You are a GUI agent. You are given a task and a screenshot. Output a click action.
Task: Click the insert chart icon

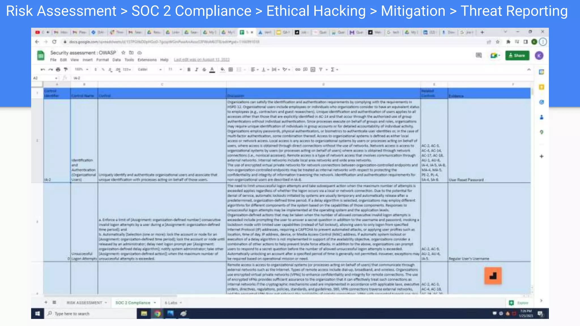(x=313, y=70)
